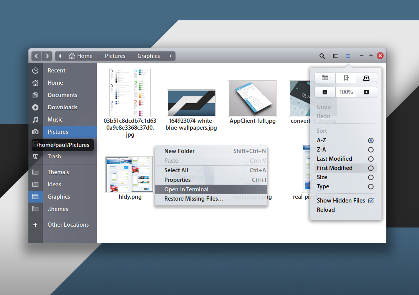Select the hldy.png thumbnail

[130, 174]
